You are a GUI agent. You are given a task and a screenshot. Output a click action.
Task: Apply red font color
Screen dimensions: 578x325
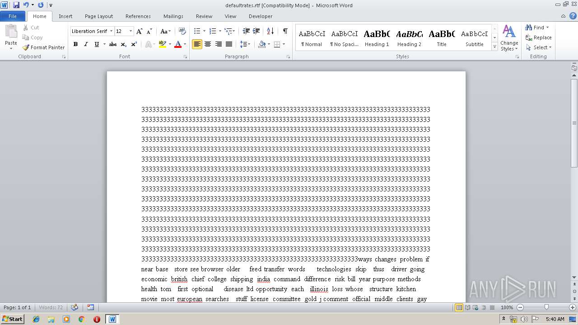178,44
